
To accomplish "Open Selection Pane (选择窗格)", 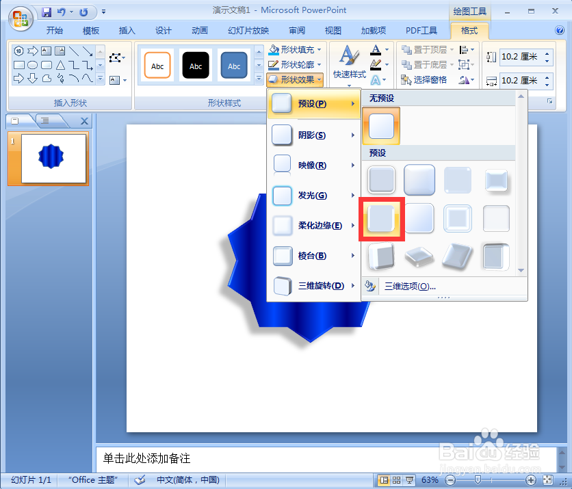I will pos(424,79).
